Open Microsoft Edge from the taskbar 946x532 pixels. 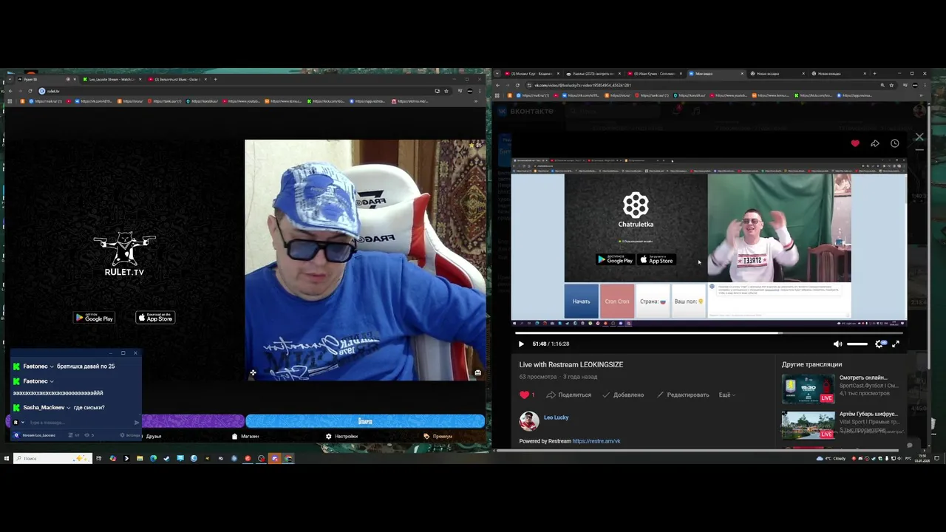click(153, 458)
